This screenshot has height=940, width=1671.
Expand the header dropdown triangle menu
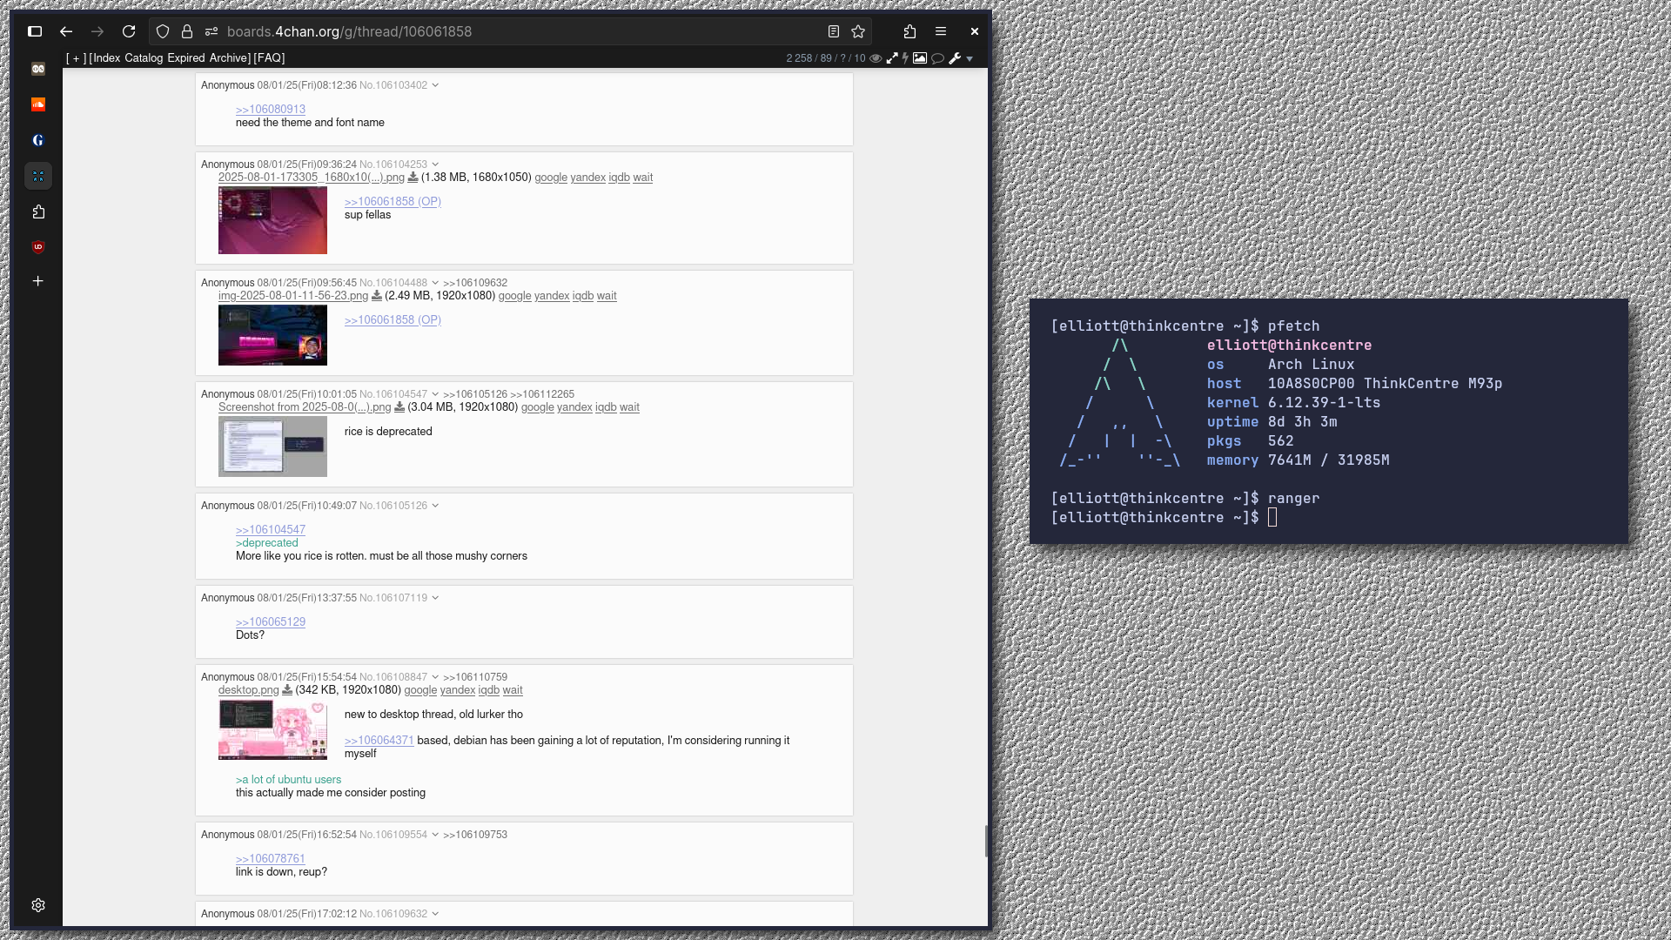[x=970, y=59]
